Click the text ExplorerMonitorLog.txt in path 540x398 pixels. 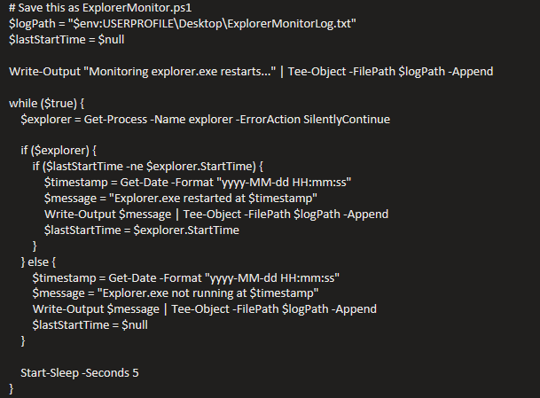[289, 23]
